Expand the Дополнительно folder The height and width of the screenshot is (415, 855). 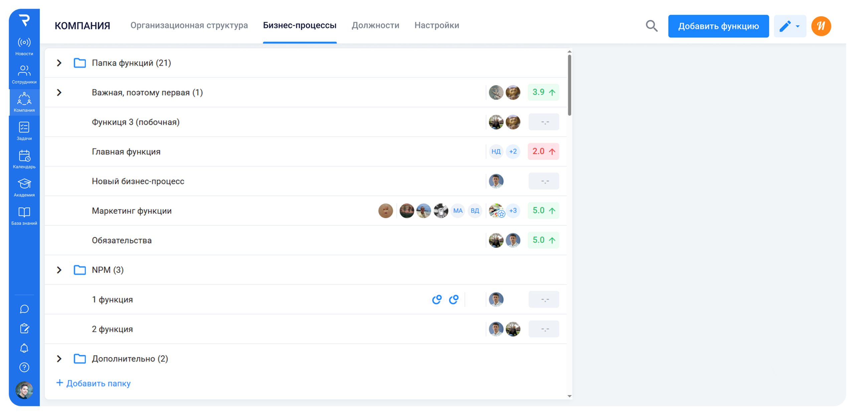(59, 359)
